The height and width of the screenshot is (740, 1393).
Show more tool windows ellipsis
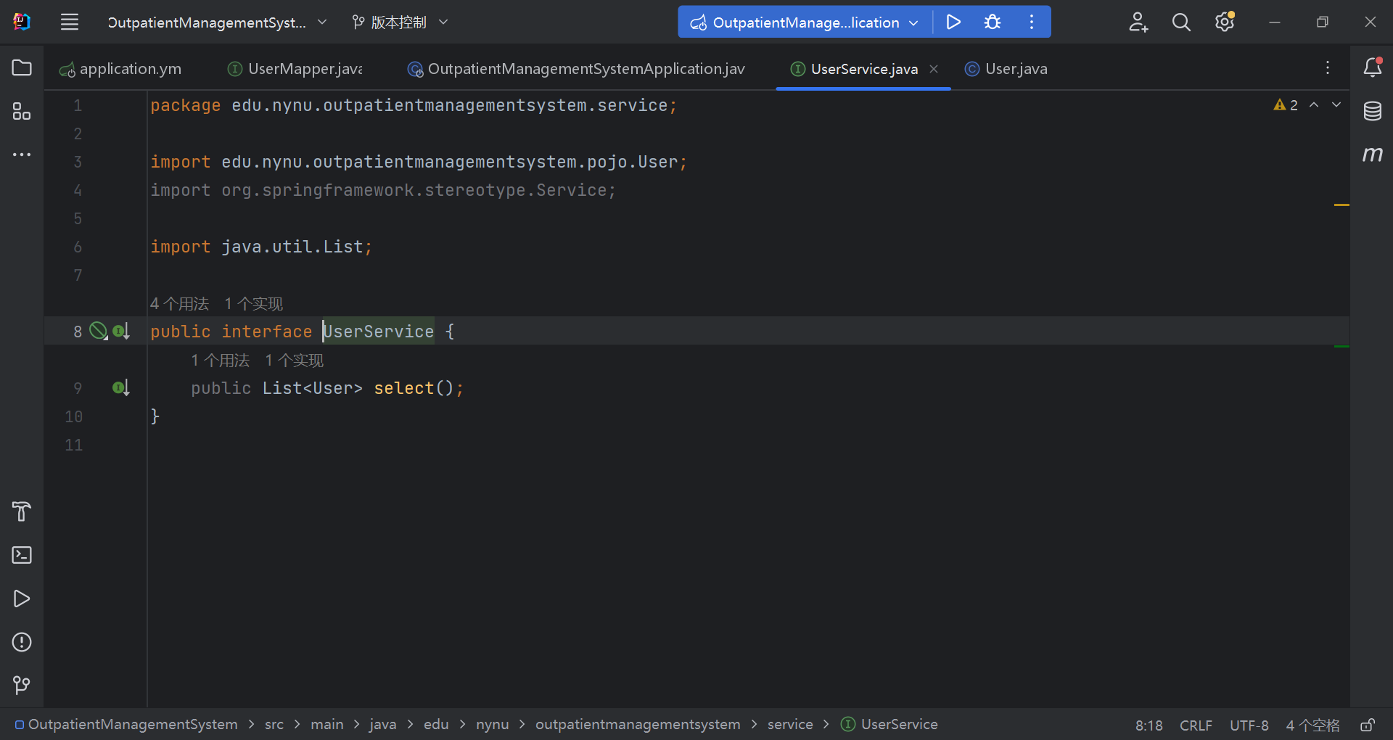[22, 155]
